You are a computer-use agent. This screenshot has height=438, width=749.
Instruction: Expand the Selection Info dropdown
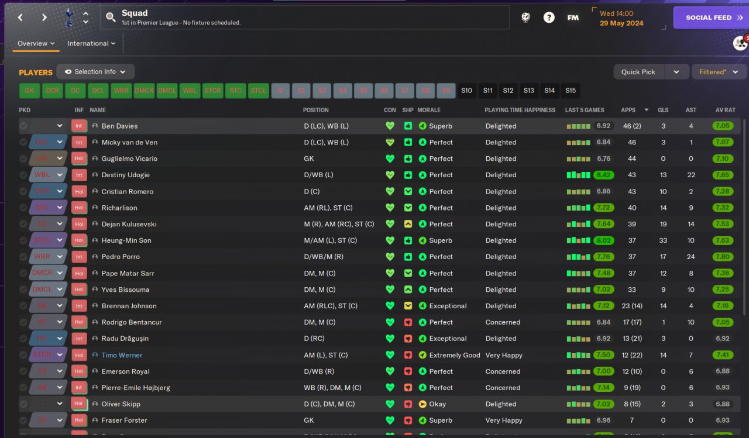point(95,72)
